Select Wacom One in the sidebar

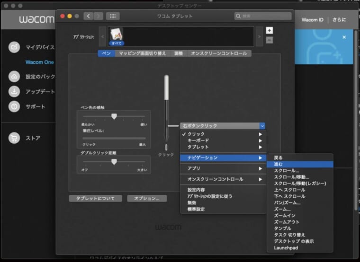click(x=39, y=62)
